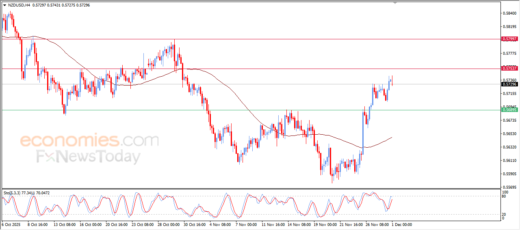Click the red 0.57537 price level tag
This screenshot has width=520, height=230.
(x=509, y=69)
